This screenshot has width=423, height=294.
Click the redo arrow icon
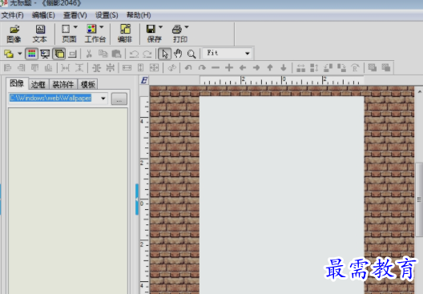pos(147,54)
